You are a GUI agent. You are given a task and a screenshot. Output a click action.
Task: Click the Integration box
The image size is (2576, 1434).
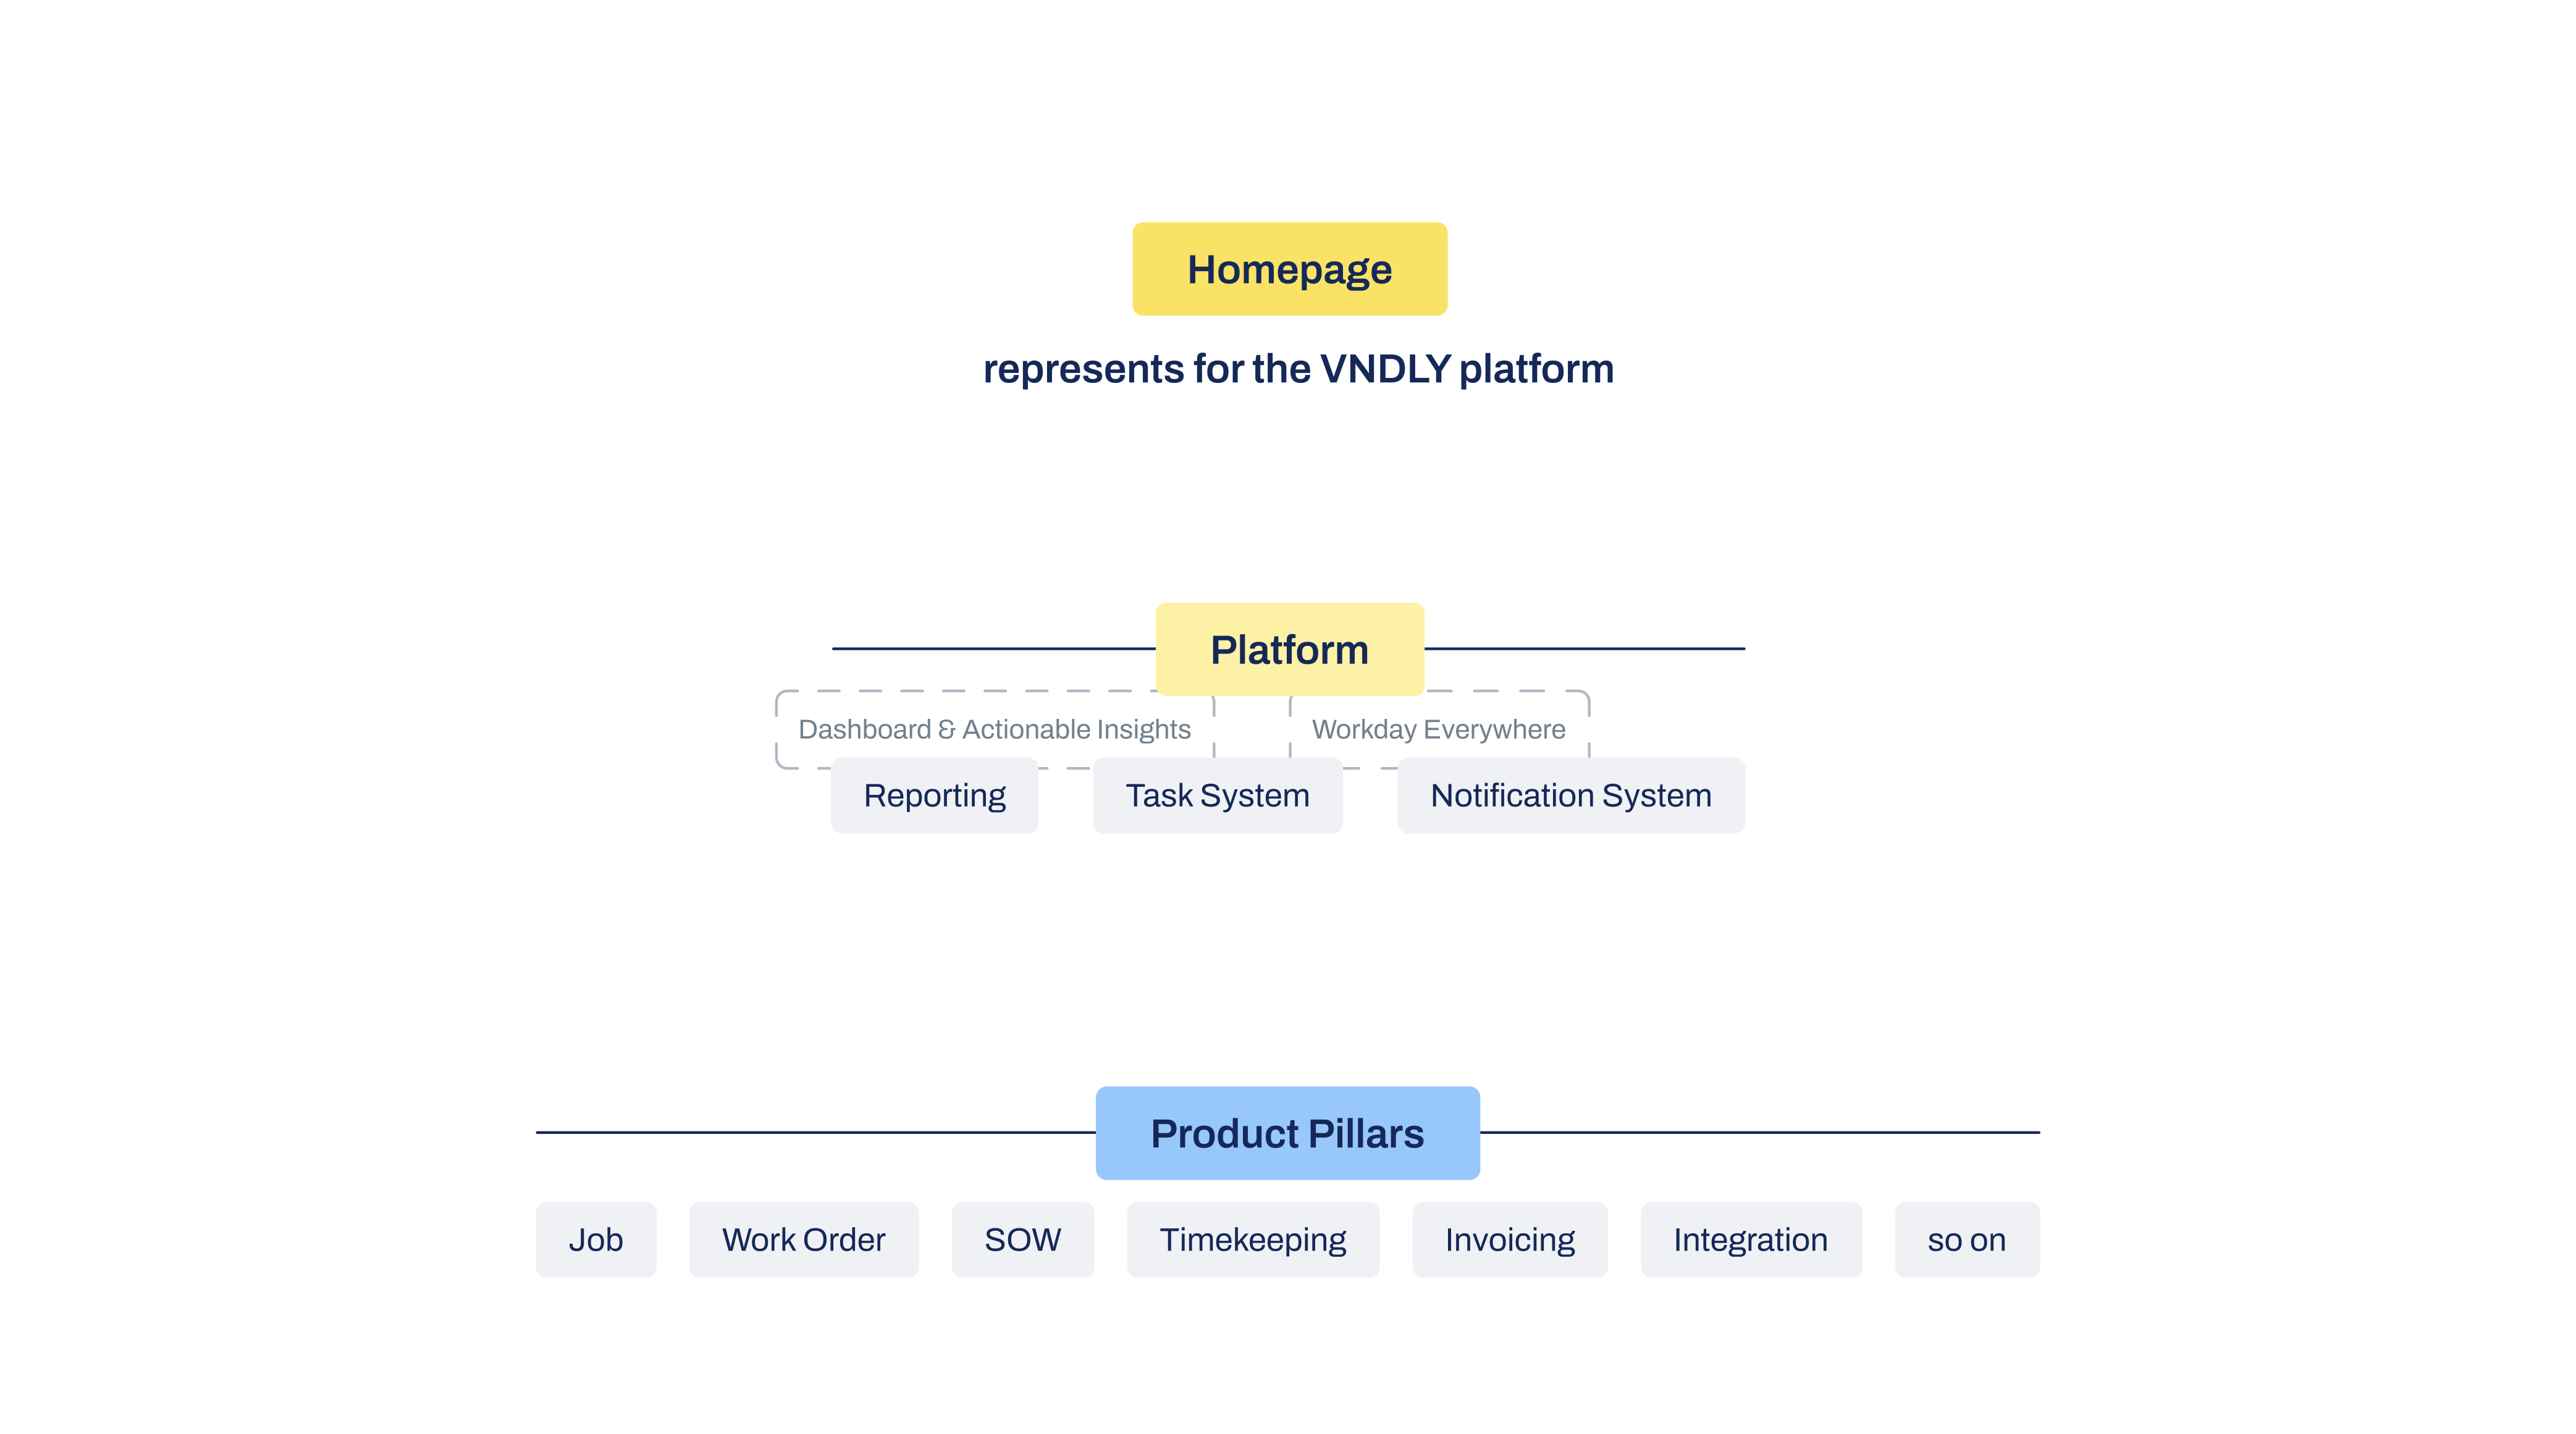(1750, 1239)
